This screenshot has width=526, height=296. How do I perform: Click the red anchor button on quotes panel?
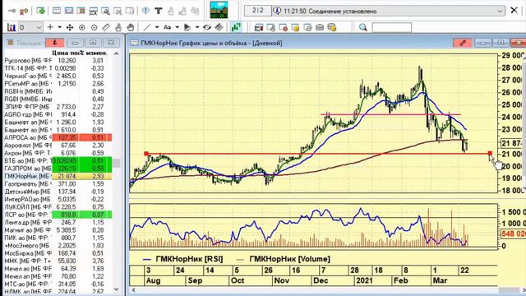(55, 43)
